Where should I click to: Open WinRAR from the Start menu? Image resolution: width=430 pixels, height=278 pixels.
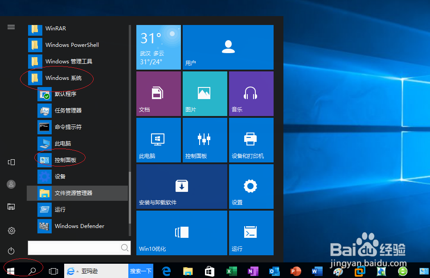tap(56, 28)
